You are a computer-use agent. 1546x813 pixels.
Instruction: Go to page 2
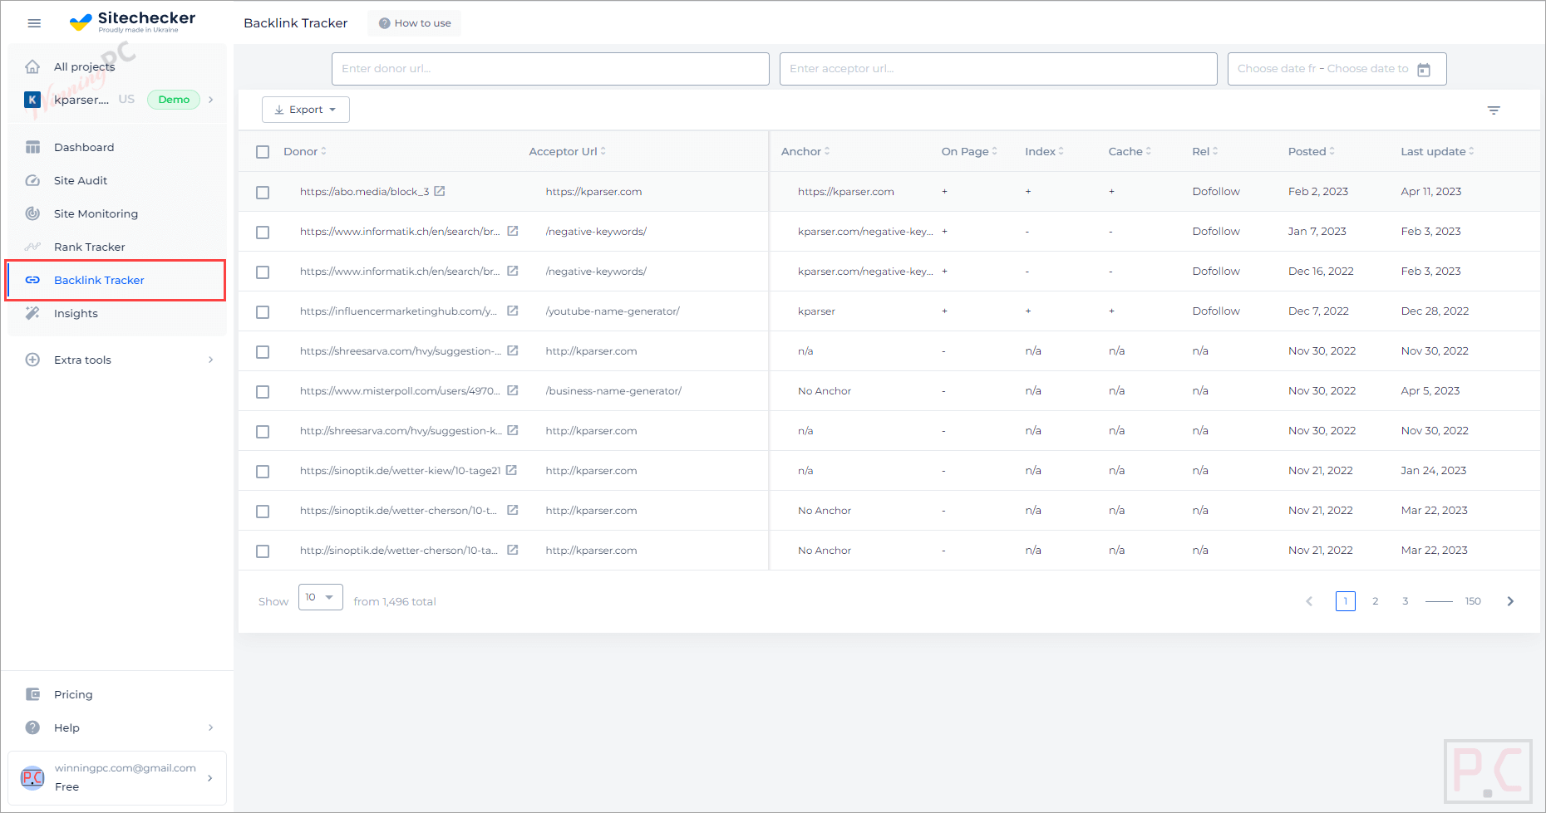click(x=1376, y=601)
